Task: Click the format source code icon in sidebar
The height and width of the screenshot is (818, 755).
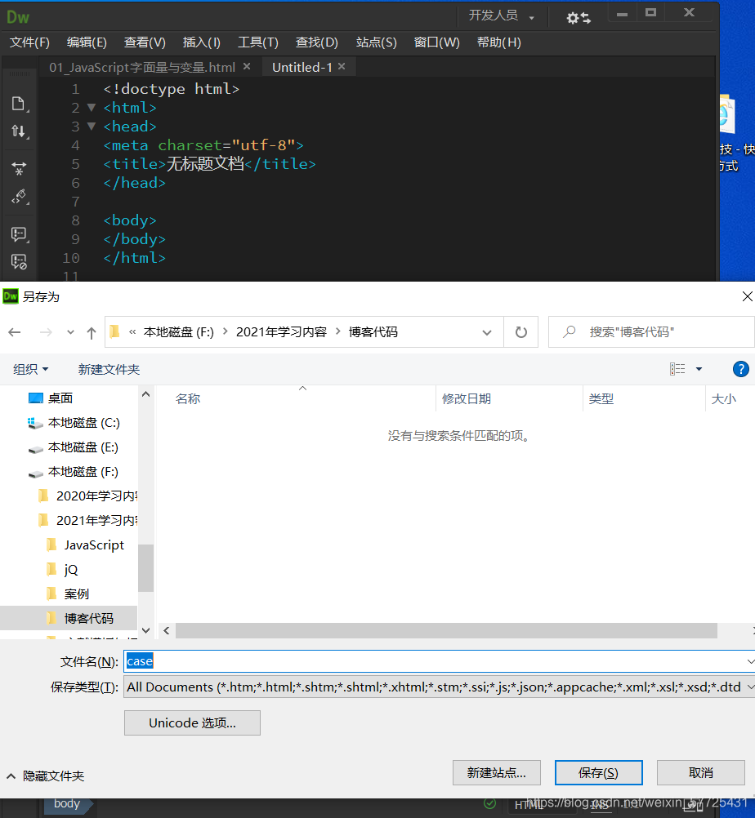Action: 19,197
